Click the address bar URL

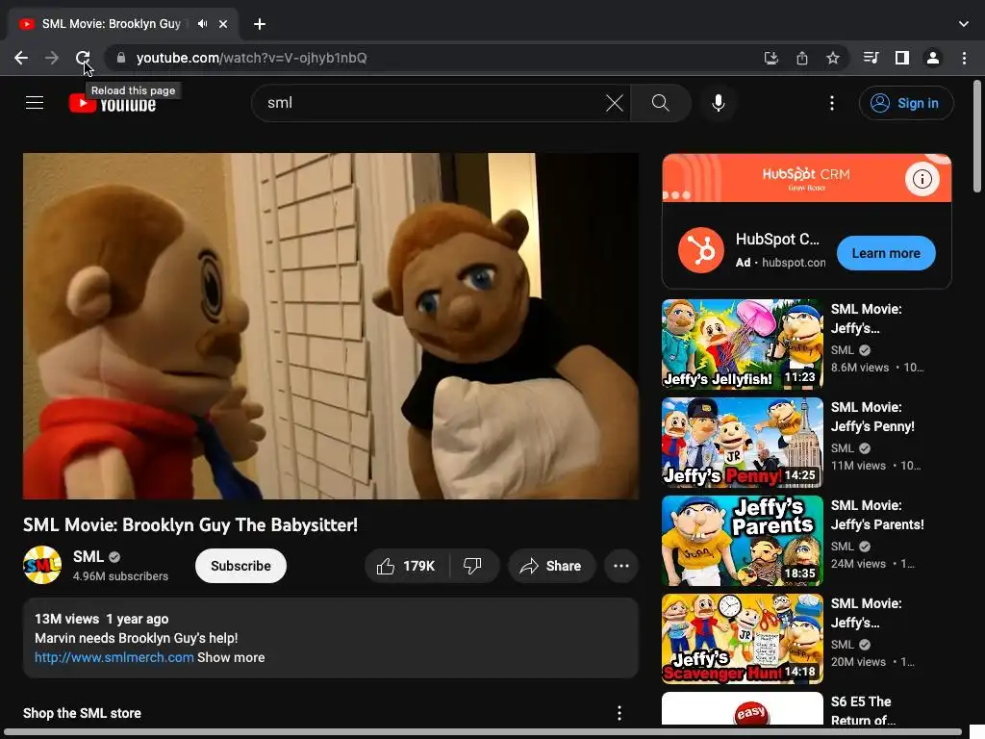(x=251, y=58)
